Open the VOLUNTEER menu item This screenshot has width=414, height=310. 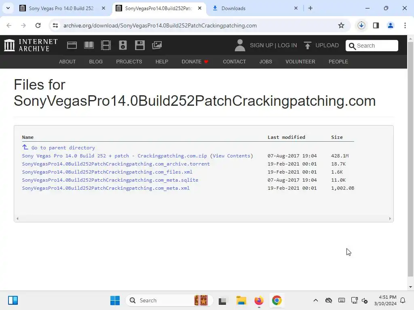300,62
